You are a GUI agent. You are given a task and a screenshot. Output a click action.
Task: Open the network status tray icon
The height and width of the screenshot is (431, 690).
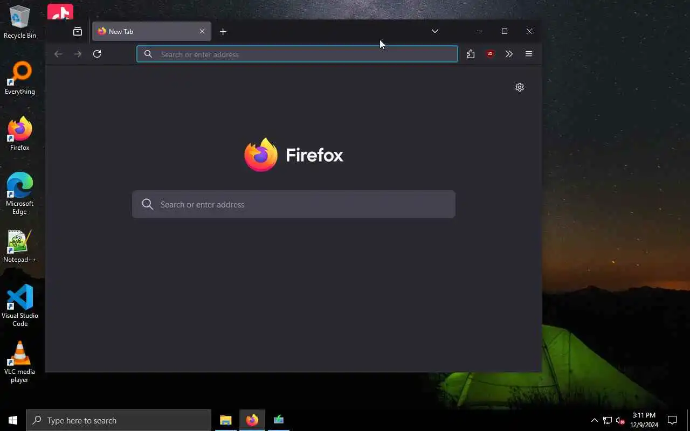[x=608, y=420]
